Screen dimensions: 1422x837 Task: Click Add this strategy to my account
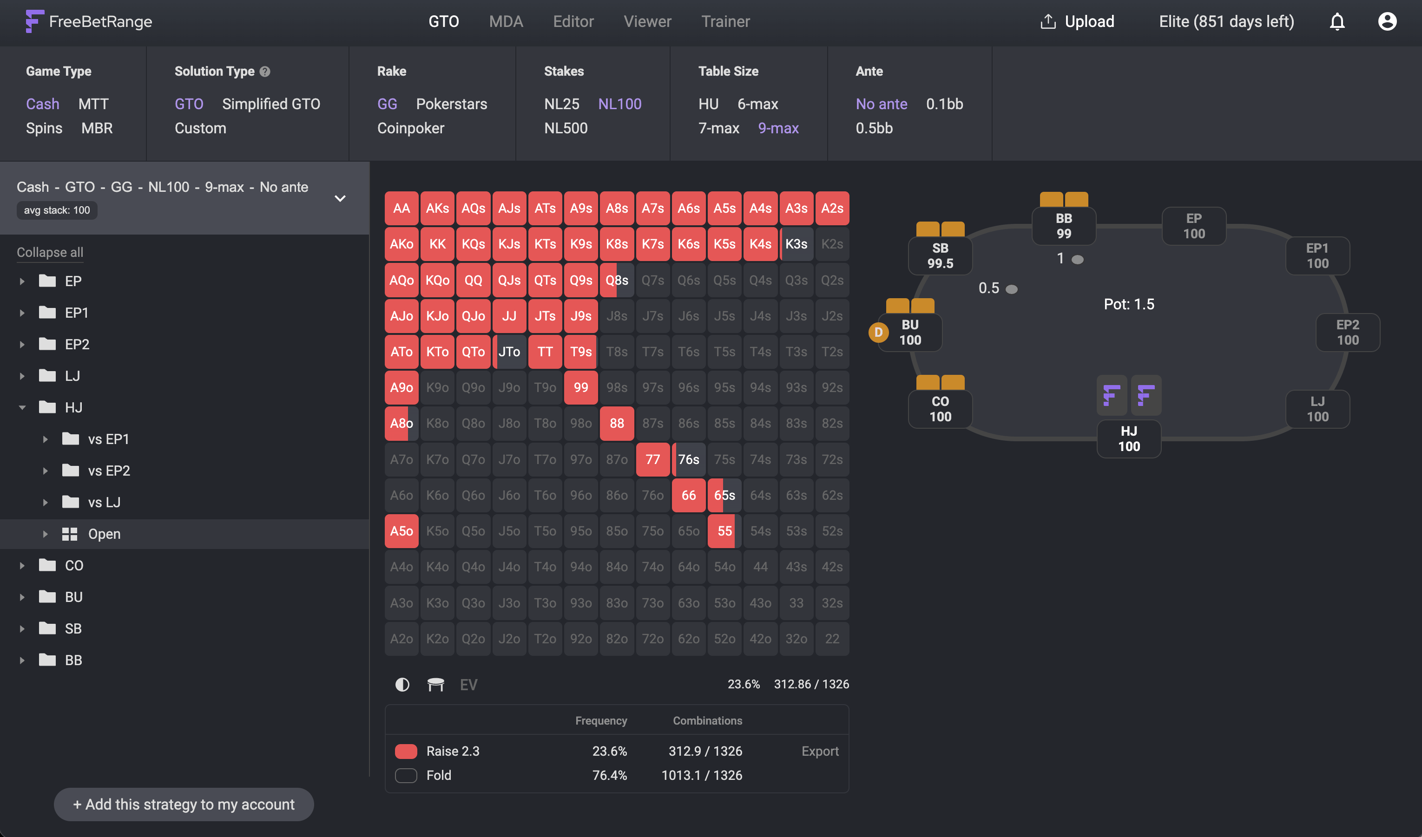[x=184, y=804]
